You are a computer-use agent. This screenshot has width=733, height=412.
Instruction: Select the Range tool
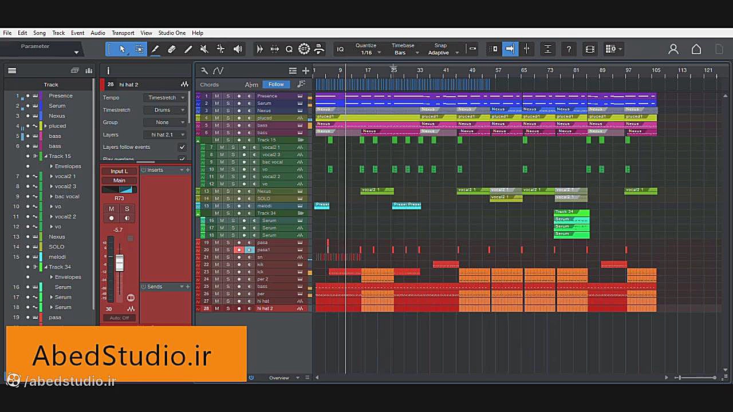139,49
